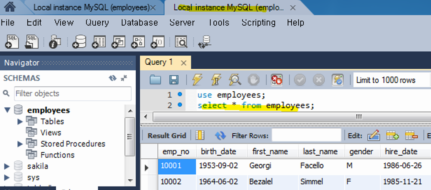The width and height of the screenshot is (431, 190).
Task: Click the Filter objects search field
Action: (72, 94)
